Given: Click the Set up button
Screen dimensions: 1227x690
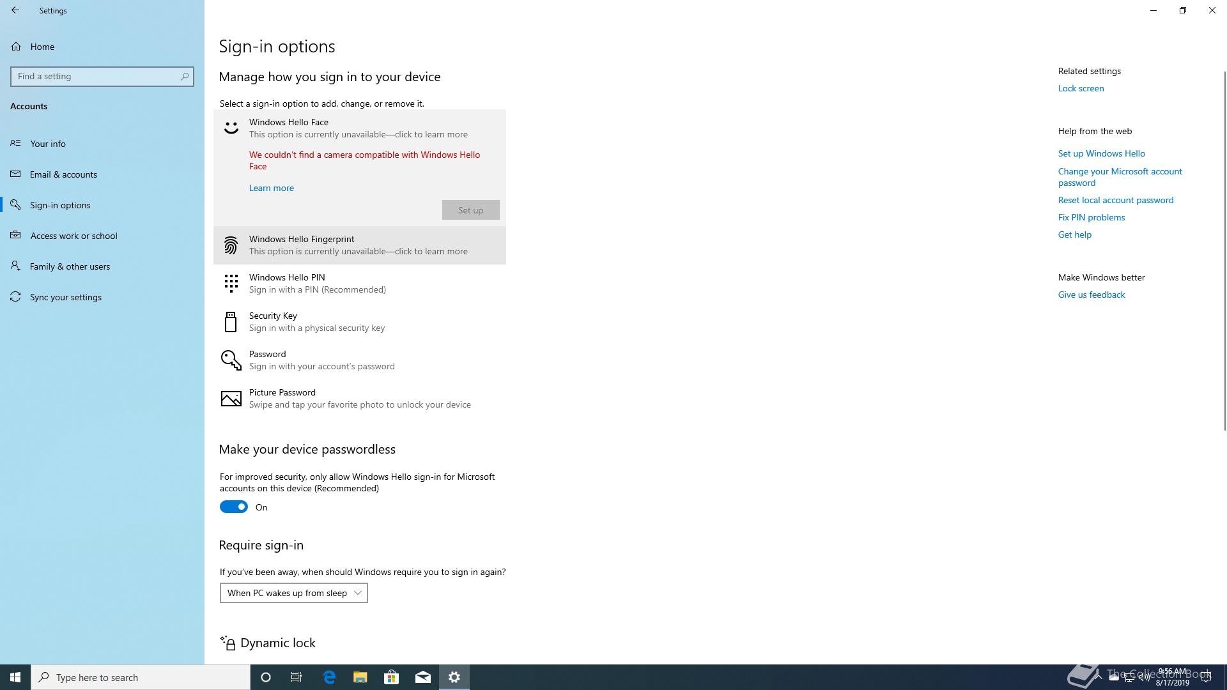Looking at the screenshot, I should click(x=471, y=210).
